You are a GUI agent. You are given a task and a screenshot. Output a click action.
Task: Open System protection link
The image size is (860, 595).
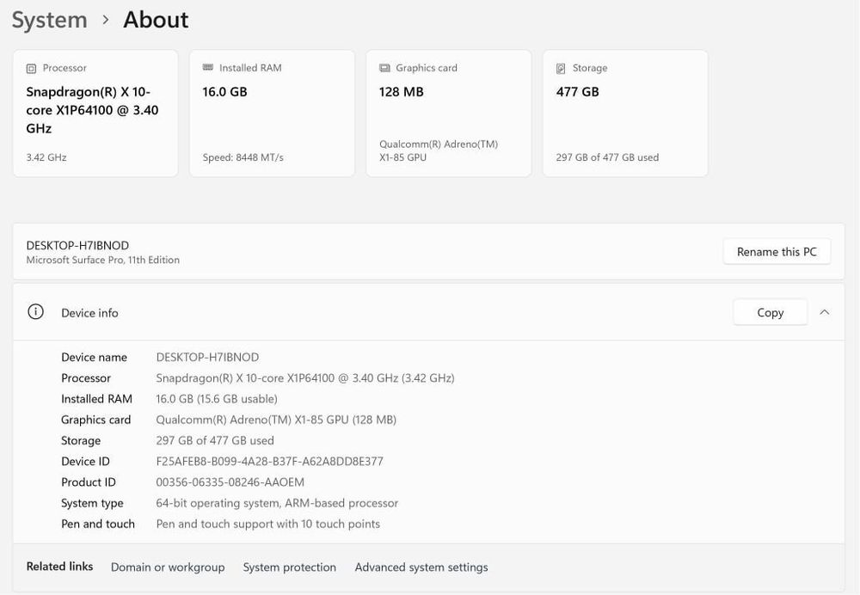(290, 567)
